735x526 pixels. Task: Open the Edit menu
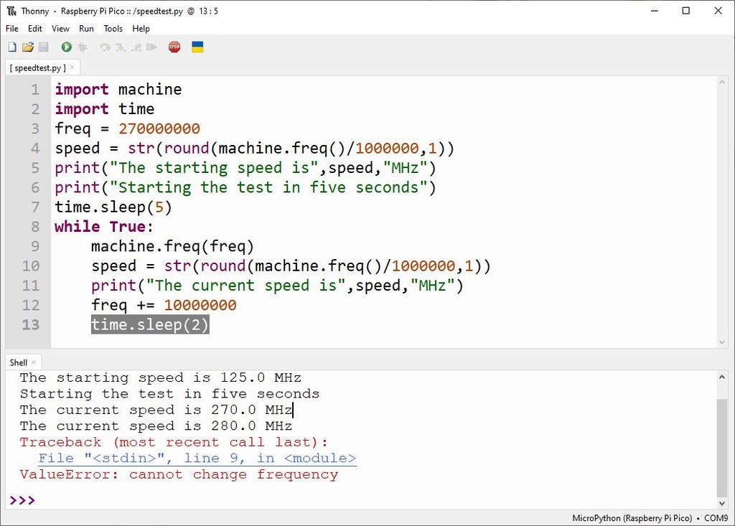coord(34,29)
